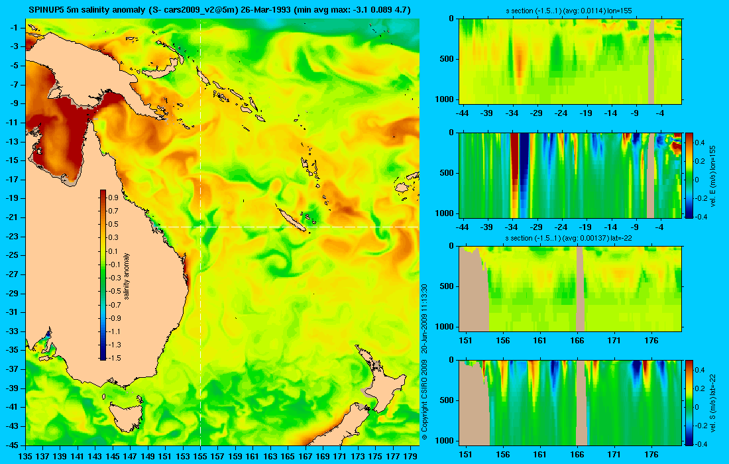Screen dimensions: 729x464
Task: Click the 'vel. E (m/s) lon=155' axis caption
Action: tap(712, 176)
